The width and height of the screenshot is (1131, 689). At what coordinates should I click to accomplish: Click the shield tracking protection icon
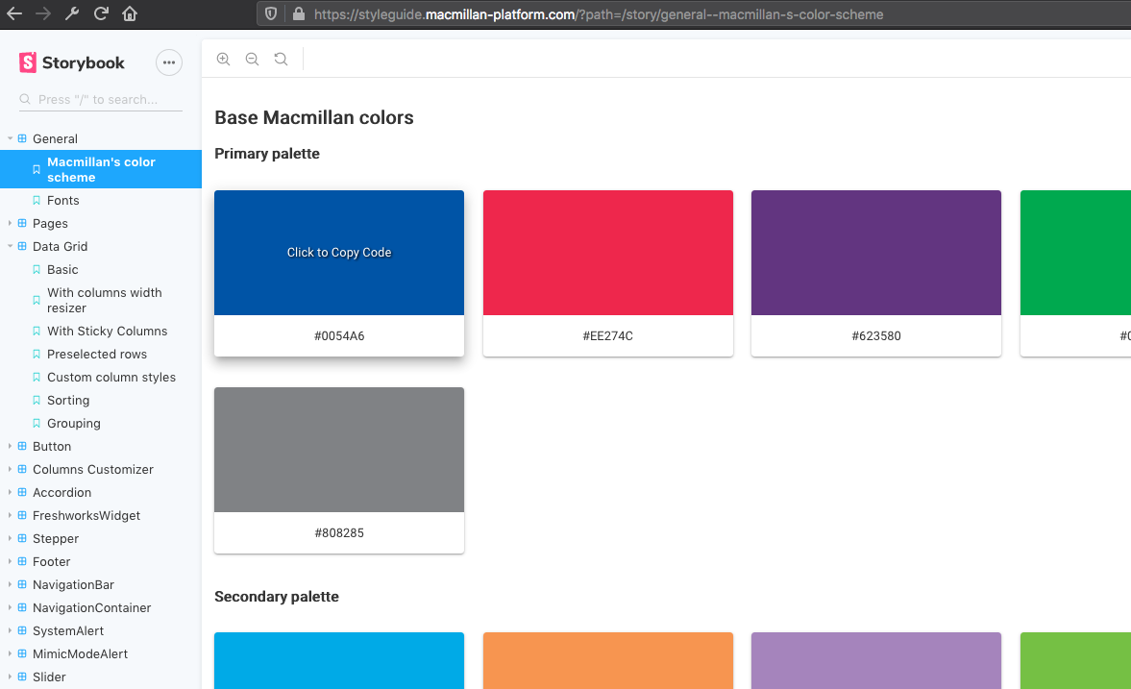coord(270,13)
